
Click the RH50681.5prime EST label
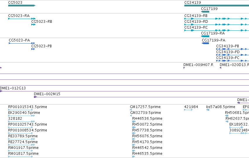237,113
